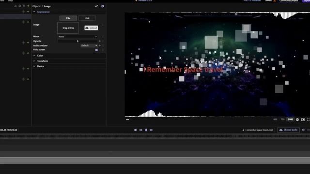Add a new object with the plus icon
Image resolution: width=310 pixels, height=174 pixels.
point(28,6)
